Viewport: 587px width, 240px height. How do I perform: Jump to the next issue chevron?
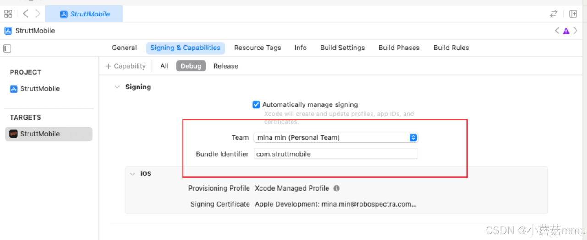tap(575, 31)
